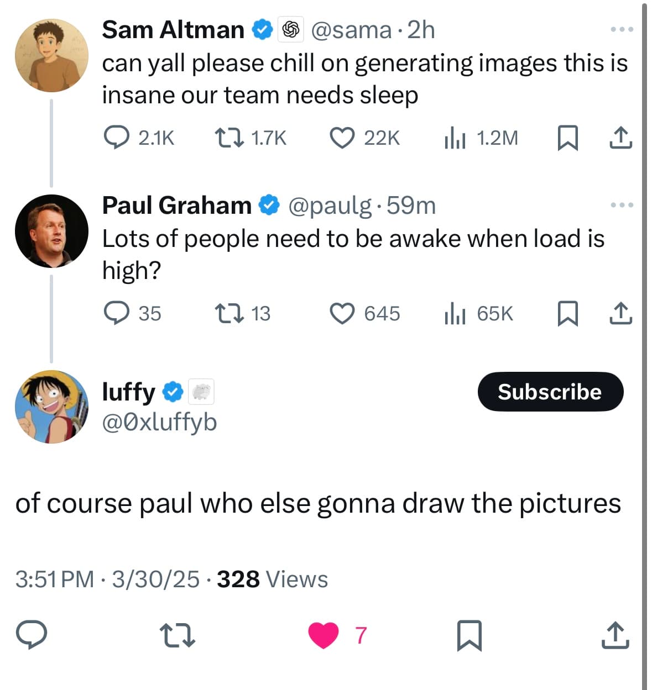The image size is (652, 690).
Task: Open the @0xluffyb profile handle
Action: pos(159,422)
